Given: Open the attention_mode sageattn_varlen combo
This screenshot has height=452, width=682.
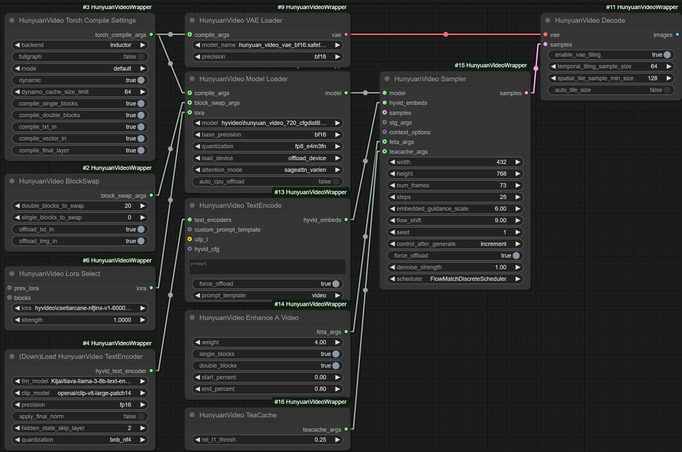Looking at the screenshot, I should [268, 170].
